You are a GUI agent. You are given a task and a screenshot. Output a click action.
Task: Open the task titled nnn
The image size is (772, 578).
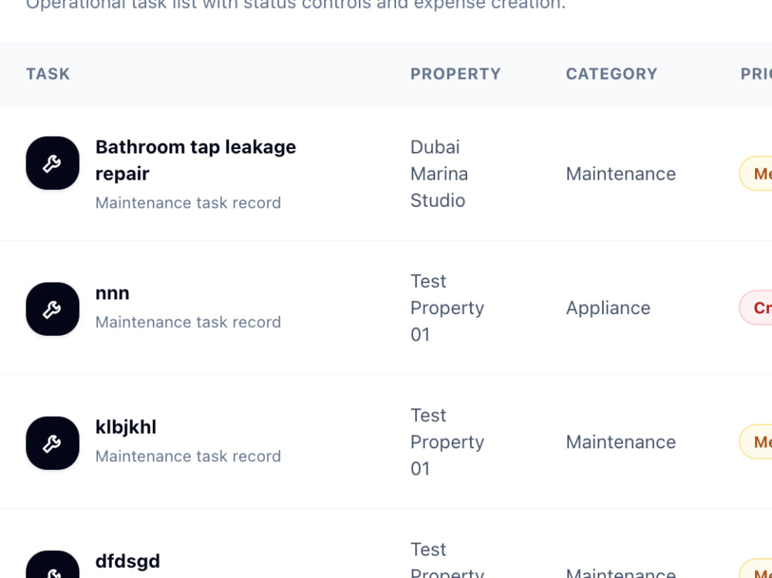click(x=112, y=293)
